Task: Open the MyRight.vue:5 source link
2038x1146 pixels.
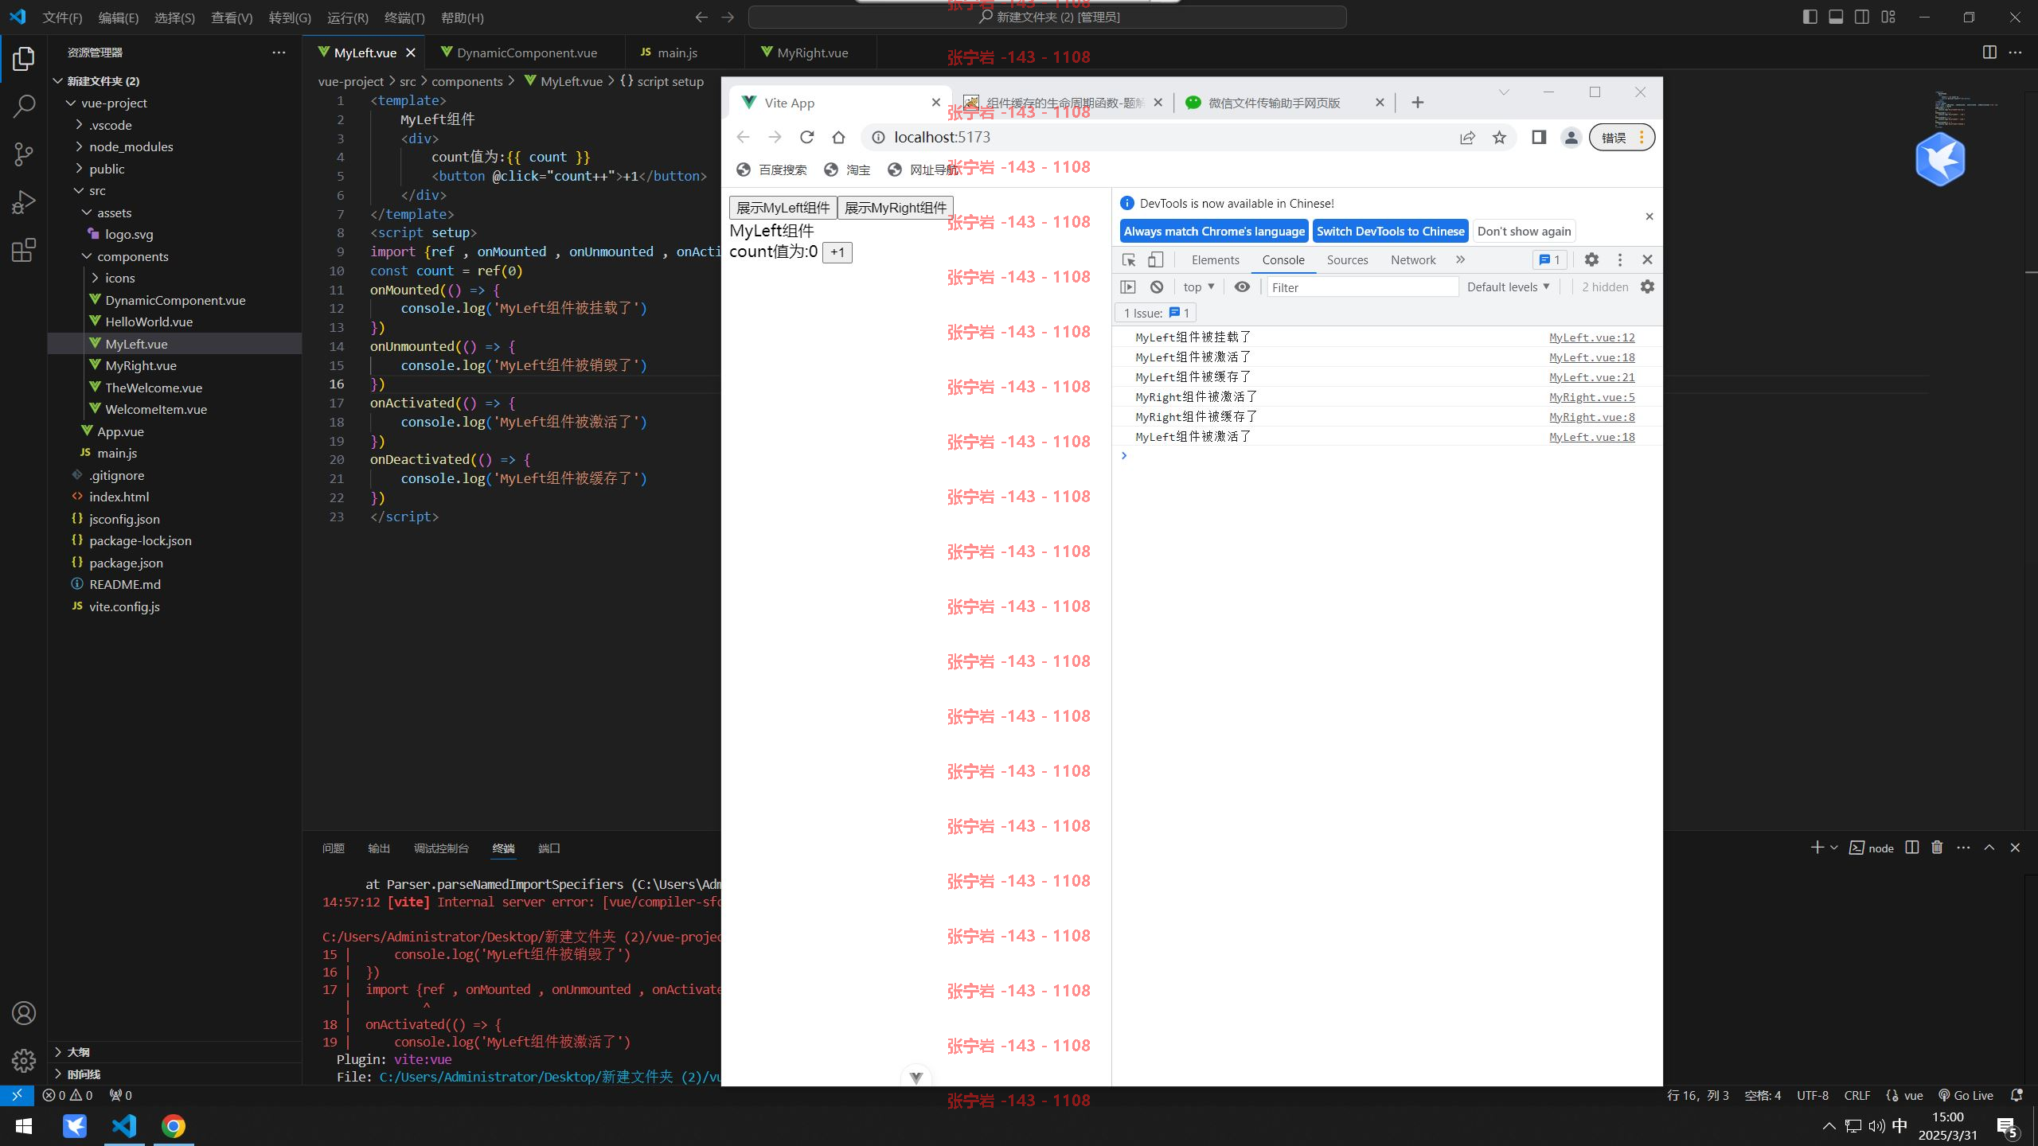Action: (1591, 397)
